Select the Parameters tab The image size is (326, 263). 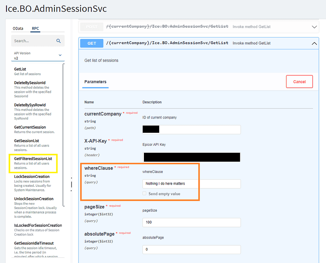[x=95, y=82]
